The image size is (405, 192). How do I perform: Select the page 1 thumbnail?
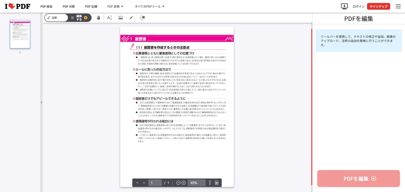point(20,34)
